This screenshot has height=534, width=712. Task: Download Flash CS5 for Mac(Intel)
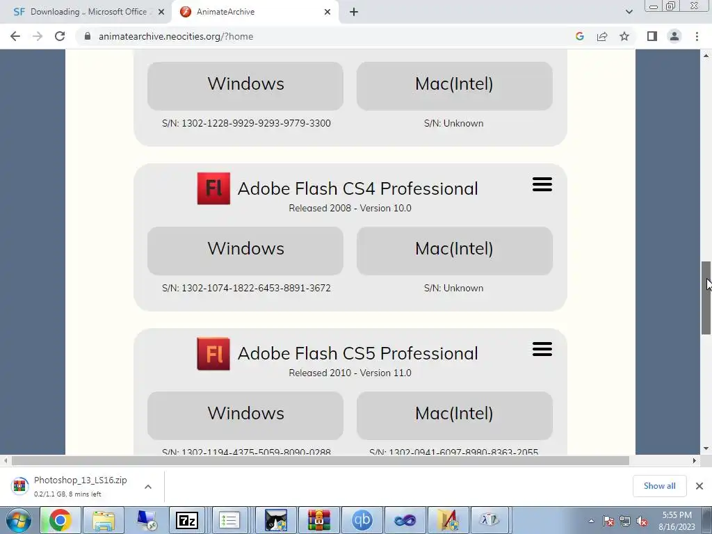pyautogui.click(x=455, y=416)
